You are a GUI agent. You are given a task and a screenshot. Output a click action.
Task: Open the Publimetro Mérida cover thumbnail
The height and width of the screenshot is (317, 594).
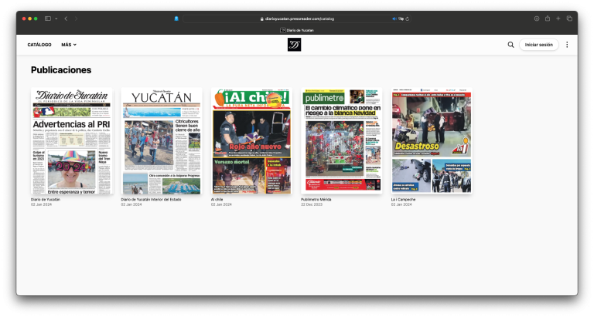[x=342, y=141]
